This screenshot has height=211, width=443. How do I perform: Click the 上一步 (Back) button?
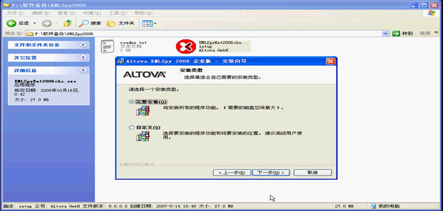[x=232, y=172]
